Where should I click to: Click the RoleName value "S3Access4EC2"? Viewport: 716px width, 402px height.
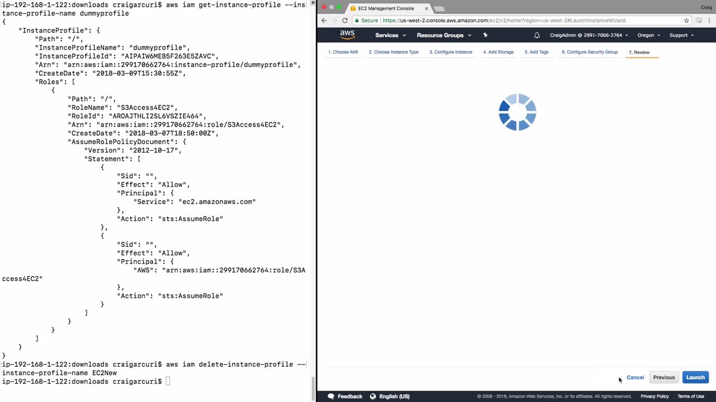click(147, 108)
